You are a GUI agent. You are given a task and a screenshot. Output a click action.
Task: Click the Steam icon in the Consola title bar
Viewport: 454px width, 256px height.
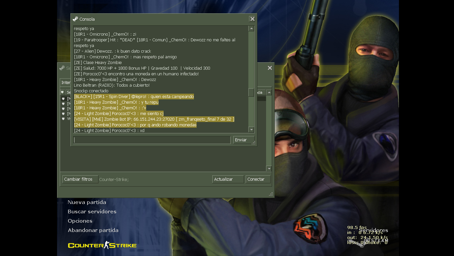pyautogui.click(x=75, y=19)
